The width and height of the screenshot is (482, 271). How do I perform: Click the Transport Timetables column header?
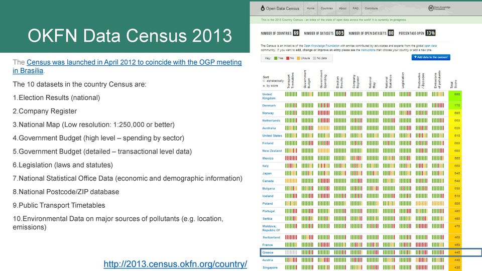coord(291,80)
